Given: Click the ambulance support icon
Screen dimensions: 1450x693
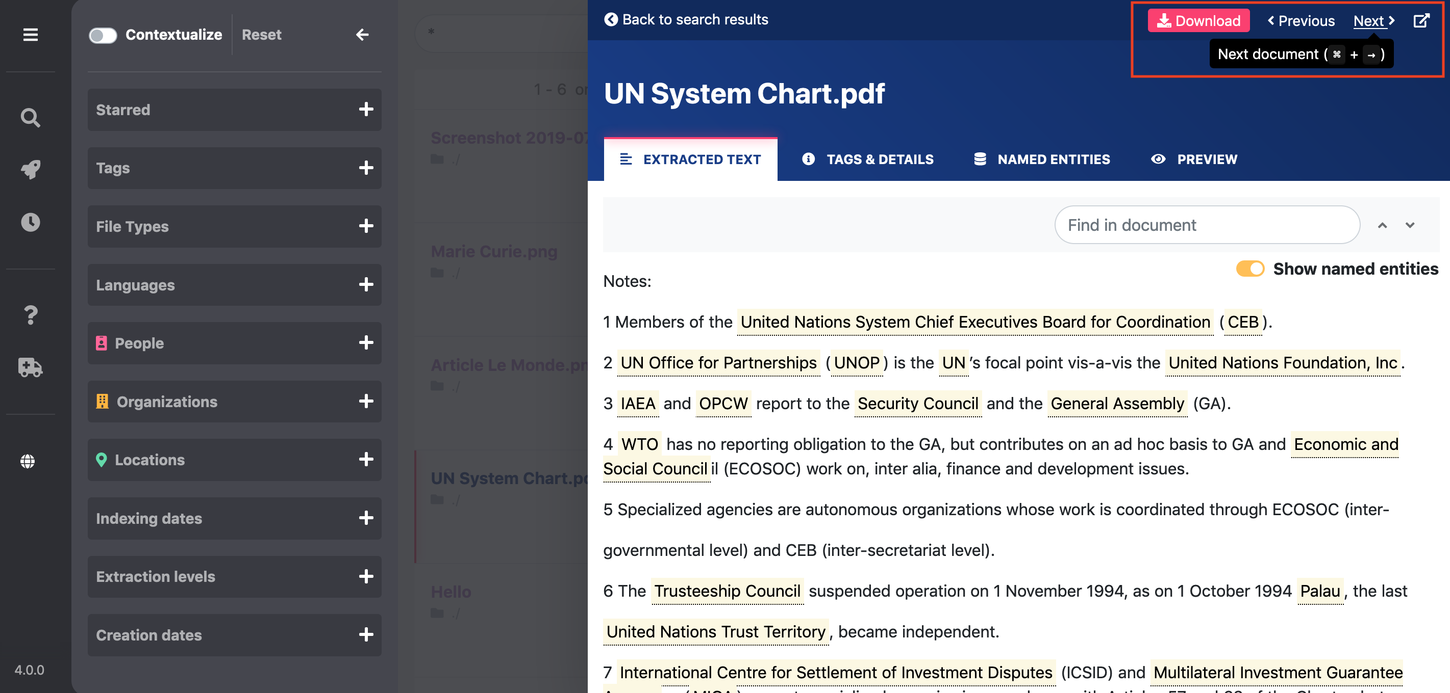Looking at the screenshot, I should [31, 367].
